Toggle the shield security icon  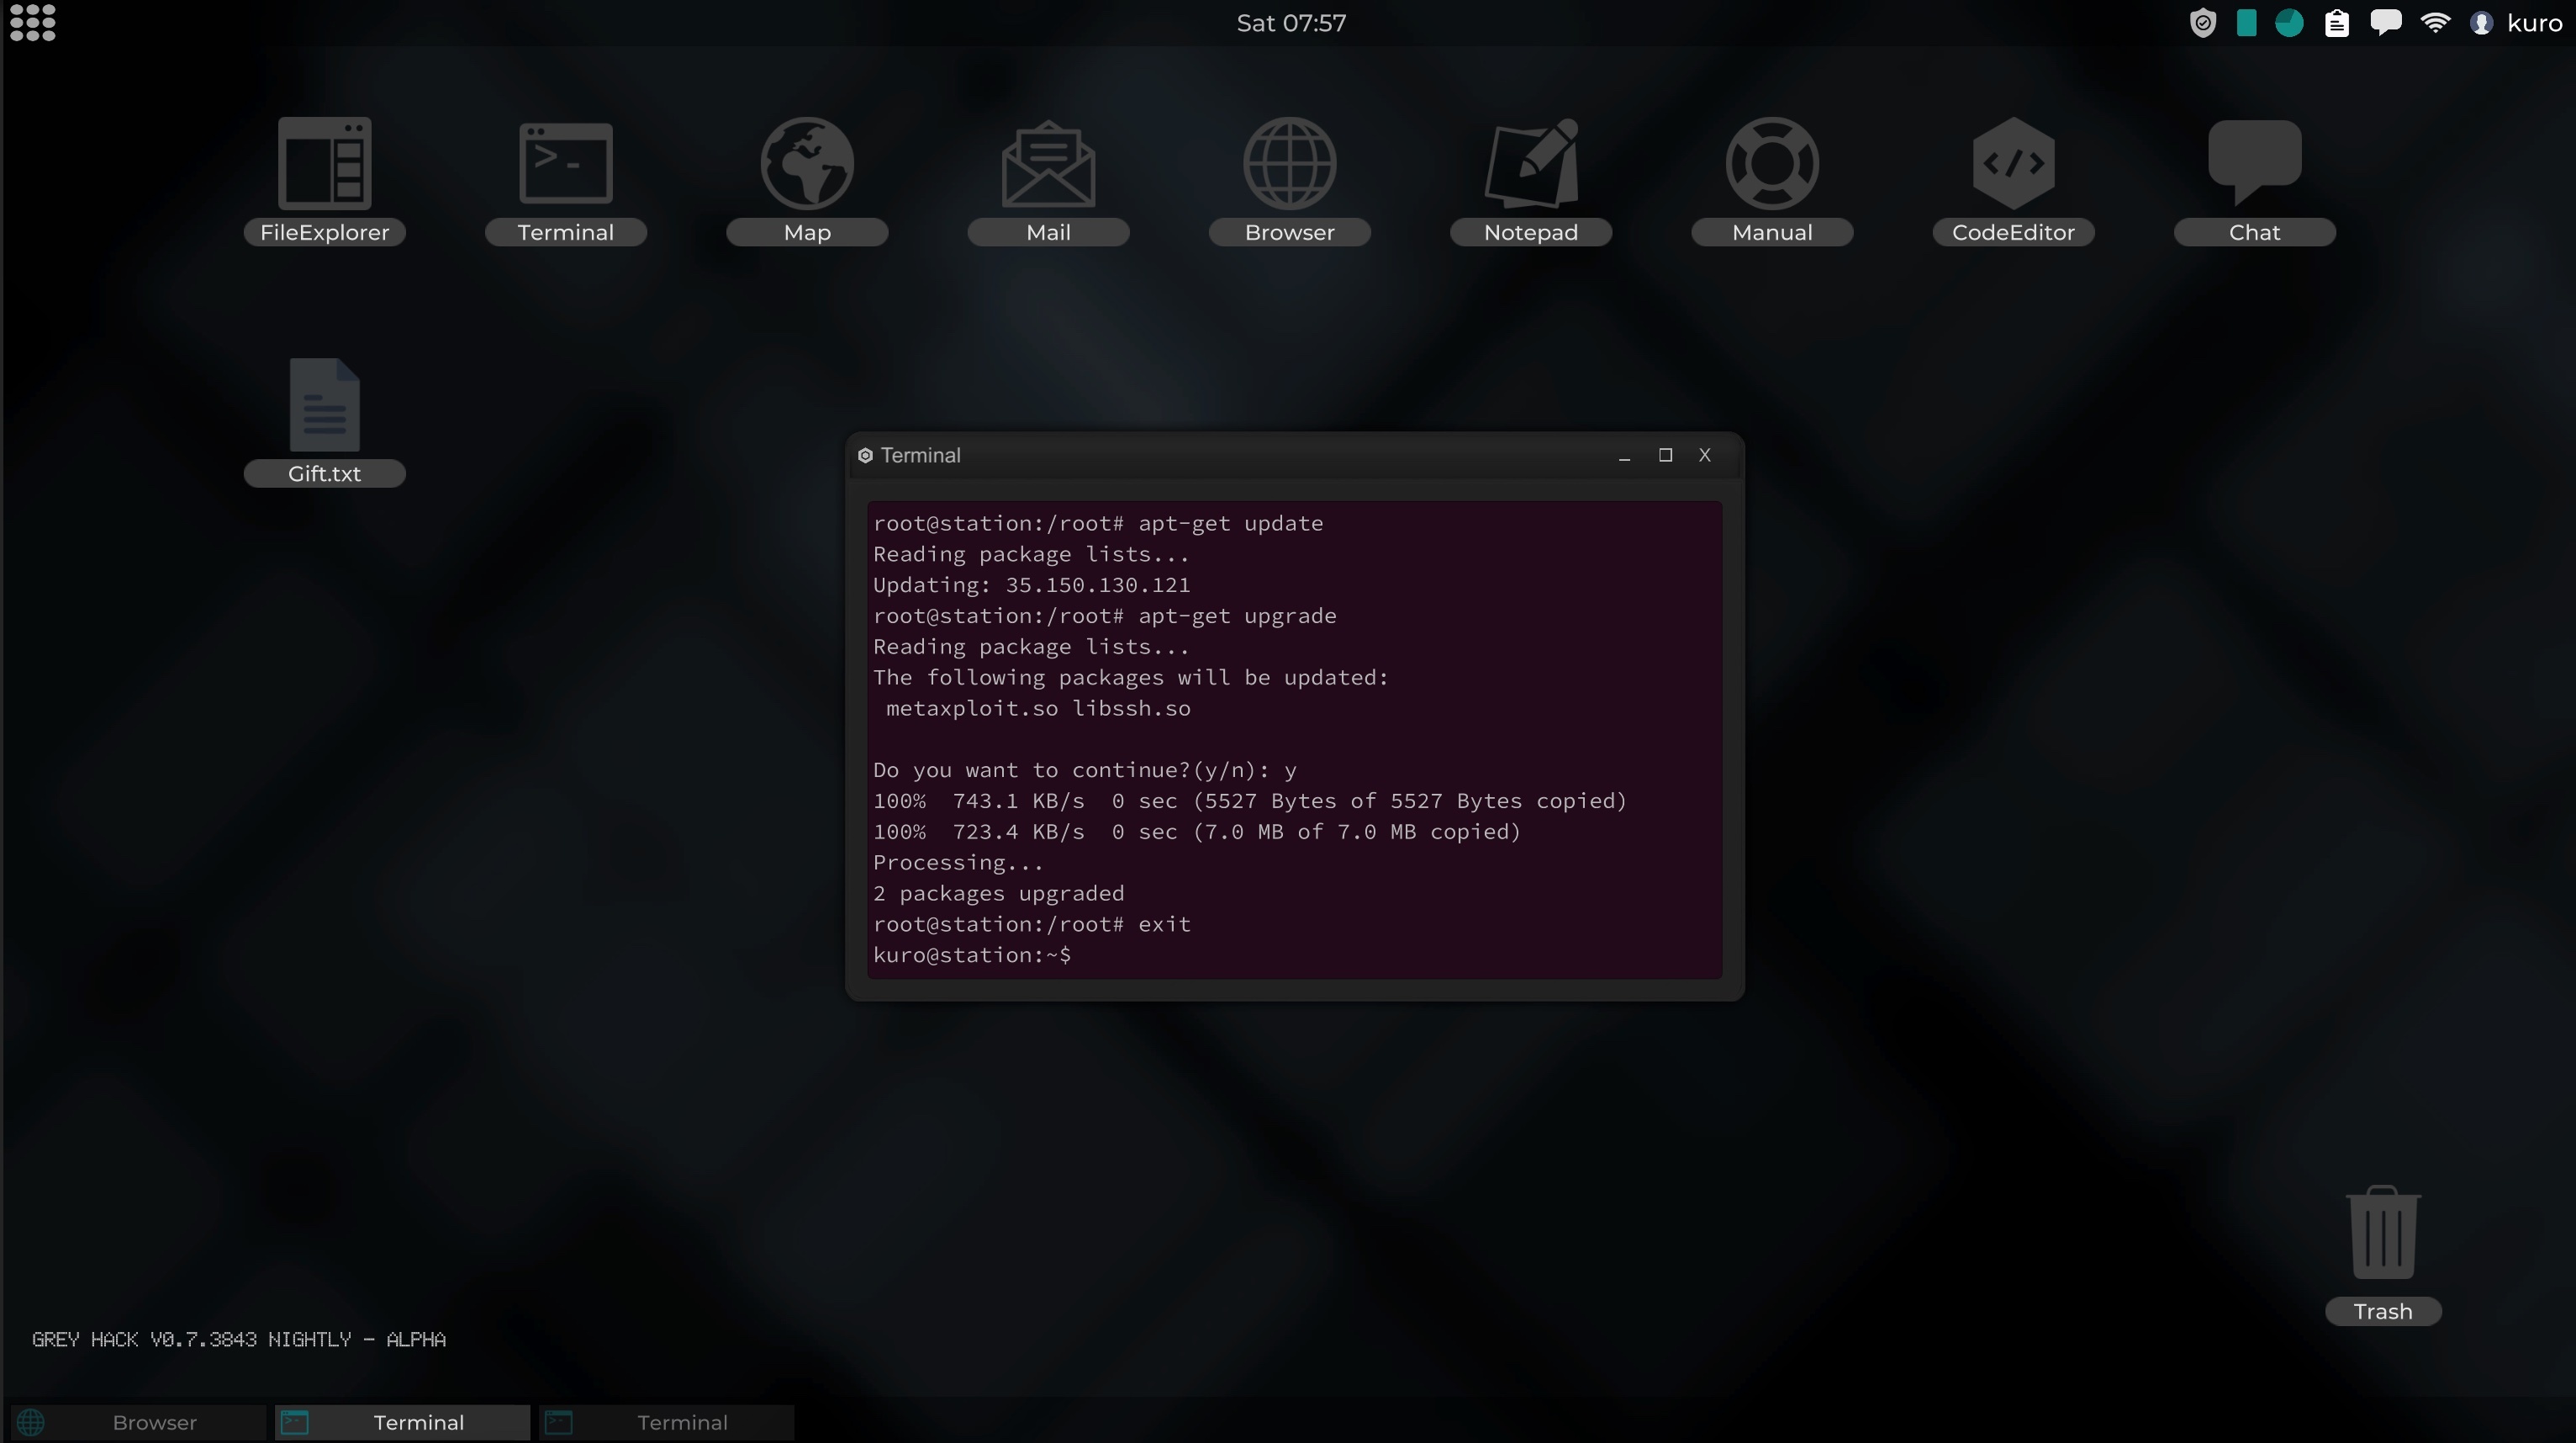pyautogui.click(x=2203, y=23)
